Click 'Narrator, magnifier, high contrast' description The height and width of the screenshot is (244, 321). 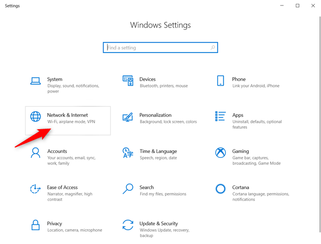(70, 196)
